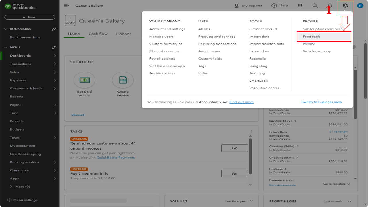Click the QuickBooks logo
Screen dimensions: 368x207
pyautogui.click(x=20, y=6)
